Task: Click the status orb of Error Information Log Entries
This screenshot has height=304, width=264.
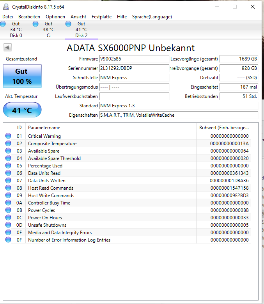Action: [8, 240]
